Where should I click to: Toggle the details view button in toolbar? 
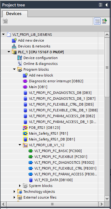[x=97, y=21]
